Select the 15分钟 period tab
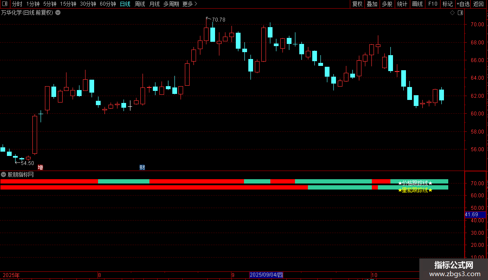 [68, 4]
